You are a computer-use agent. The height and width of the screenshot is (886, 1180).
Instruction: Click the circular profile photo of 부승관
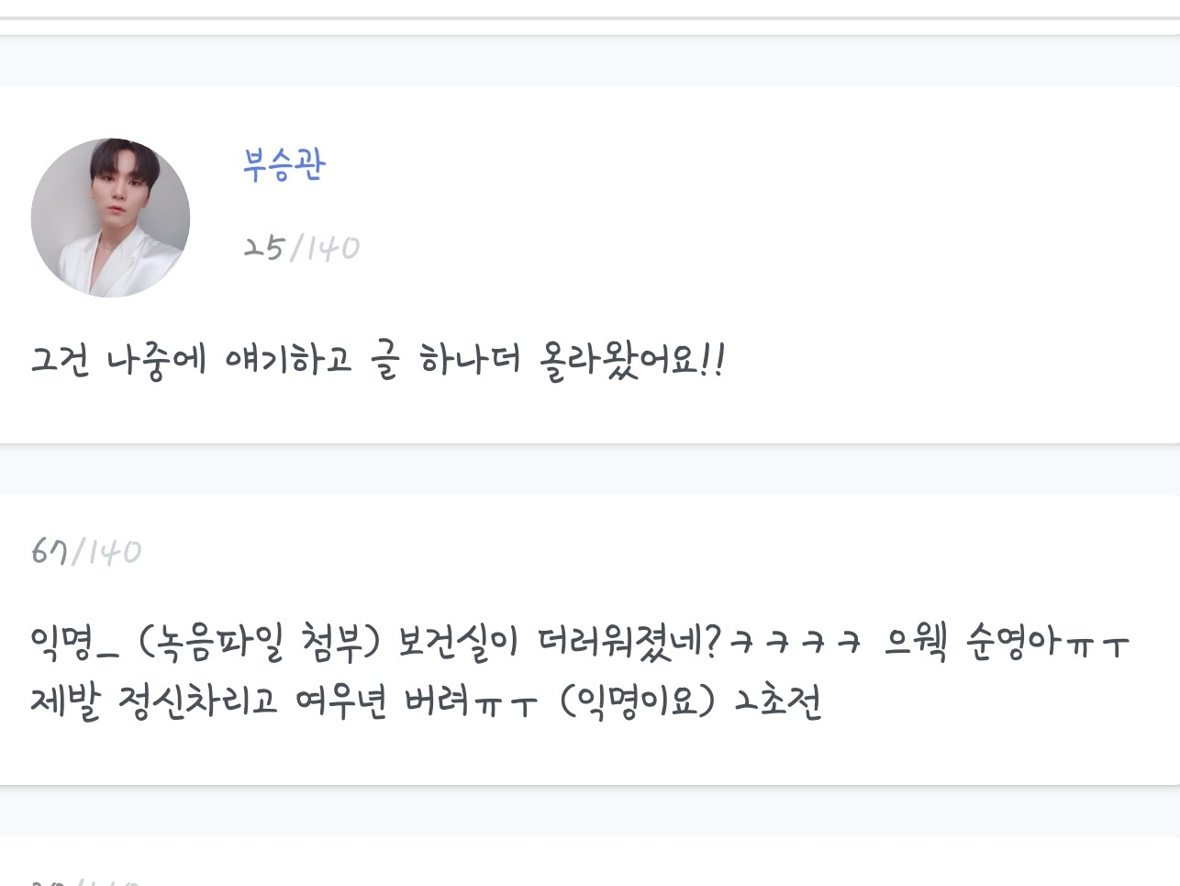click(110, 218)
